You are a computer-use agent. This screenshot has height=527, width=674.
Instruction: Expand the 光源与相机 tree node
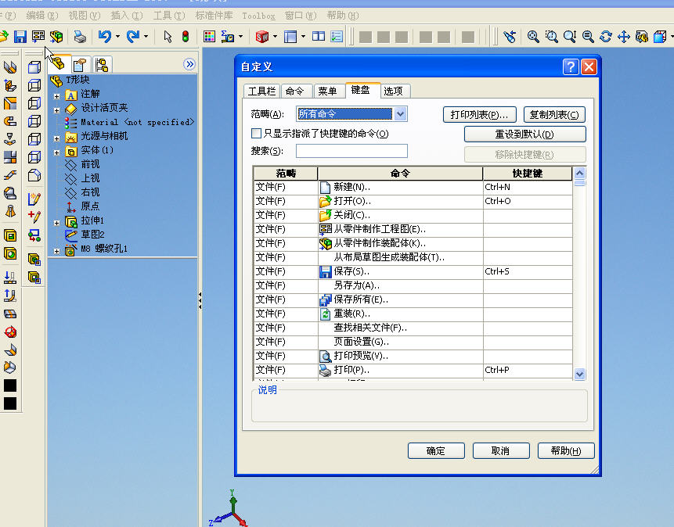click(56, 138)
